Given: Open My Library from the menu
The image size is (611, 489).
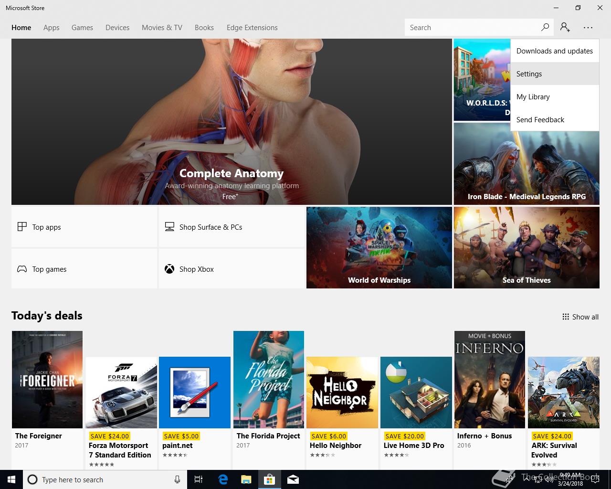Looking at the screenshot, I should click(x=555, y=96).
